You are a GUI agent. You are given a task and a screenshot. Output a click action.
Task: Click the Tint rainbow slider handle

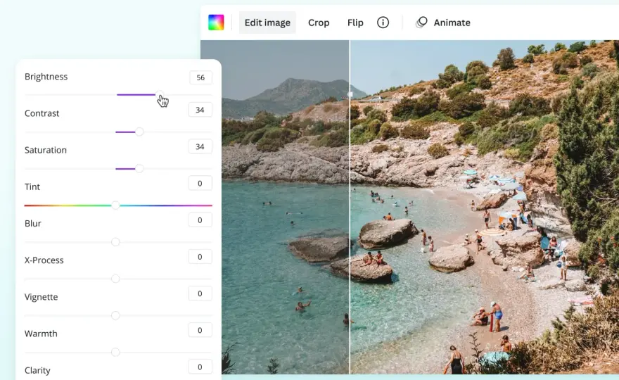tap(115, 205)
